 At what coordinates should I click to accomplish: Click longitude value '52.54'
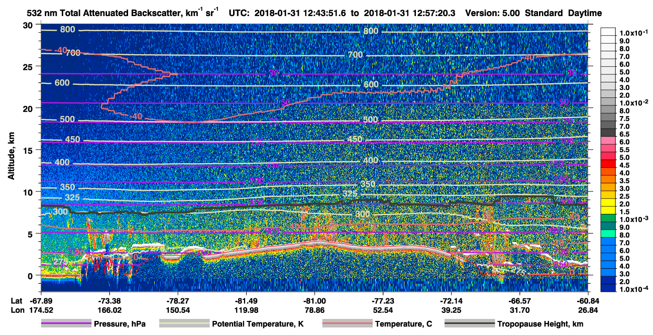[x=383, y=310]
